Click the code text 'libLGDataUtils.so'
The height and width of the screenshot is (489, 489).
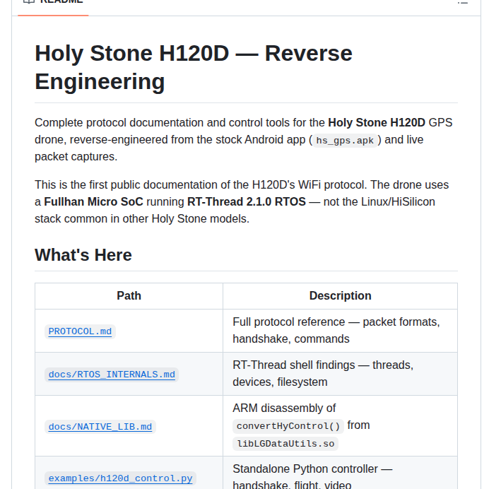click(x=285, y=444)
